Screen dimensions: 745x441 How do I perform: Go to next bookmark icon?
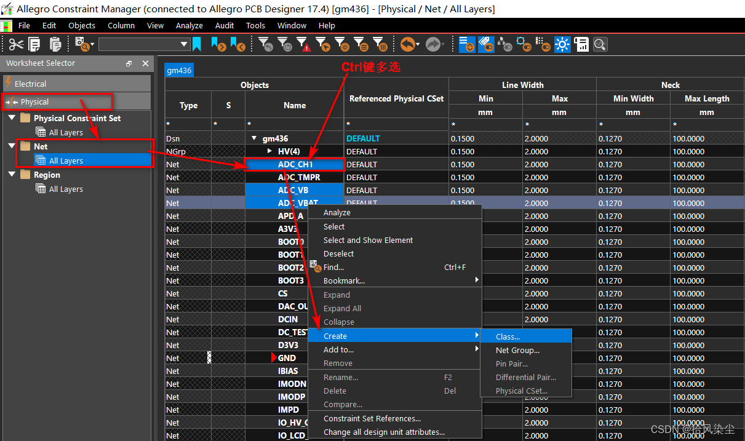click(219, 44)
